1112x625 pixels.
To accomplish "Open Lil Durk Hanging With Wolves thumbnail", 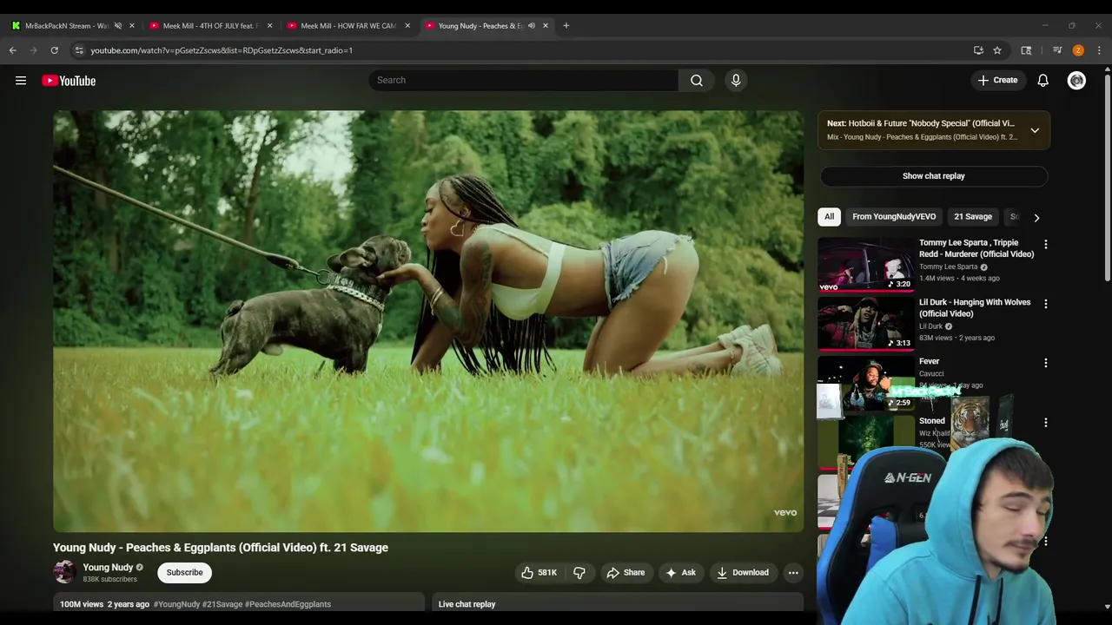I will click(866, 324).
